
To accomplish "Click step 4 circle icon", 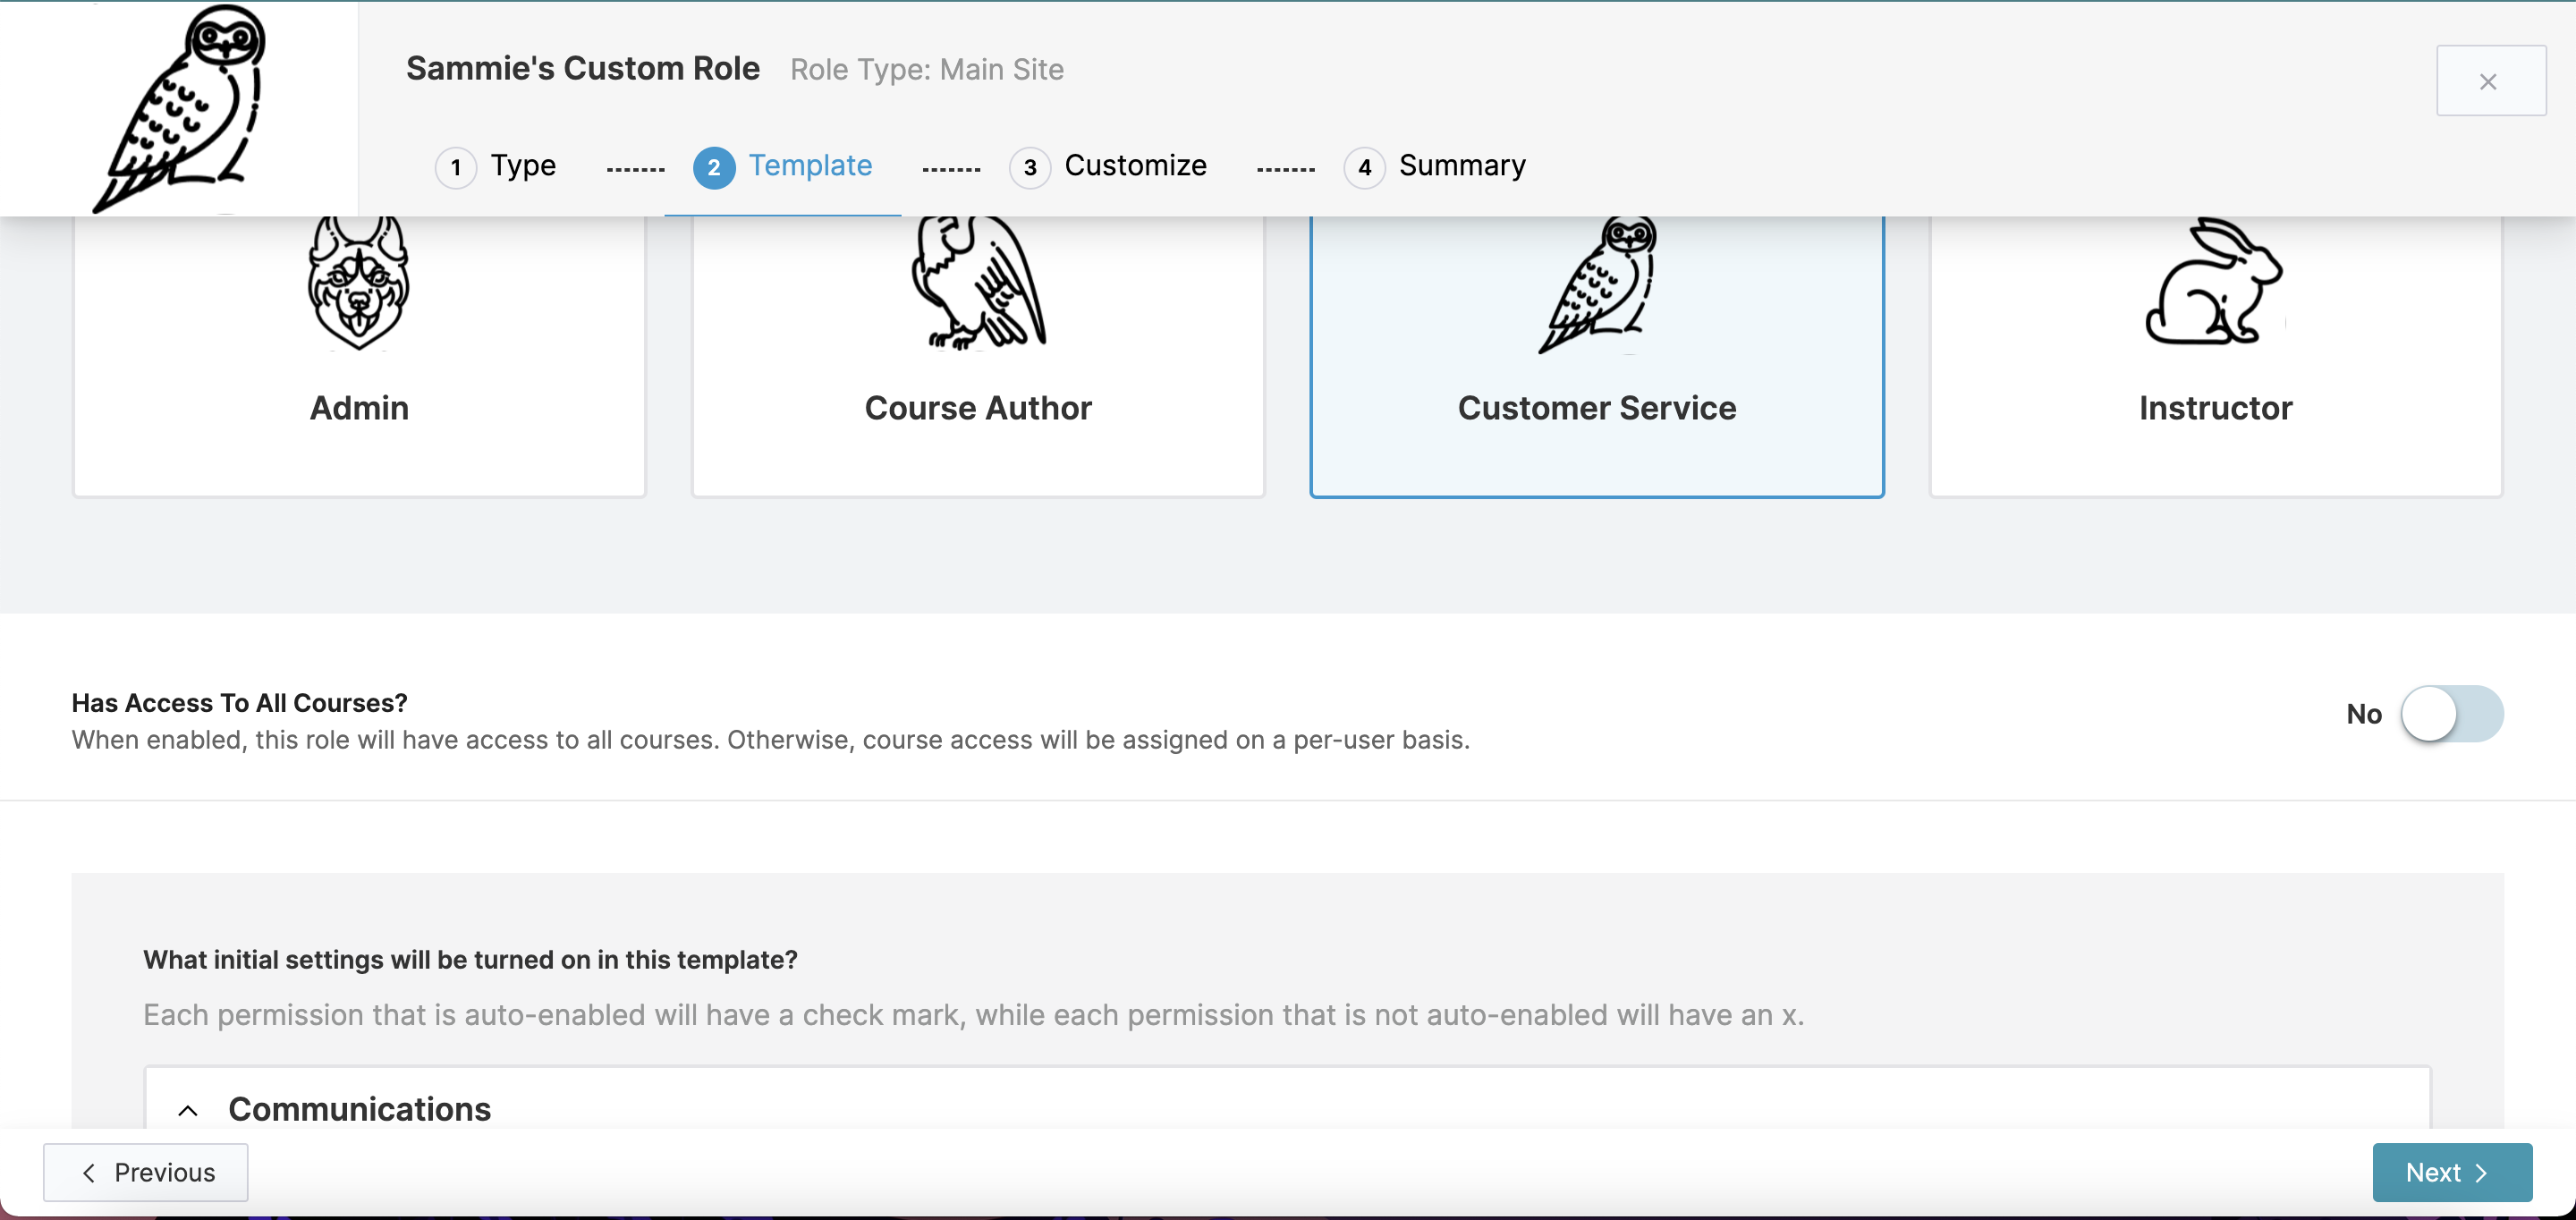I will click(x=1364, y=167).
